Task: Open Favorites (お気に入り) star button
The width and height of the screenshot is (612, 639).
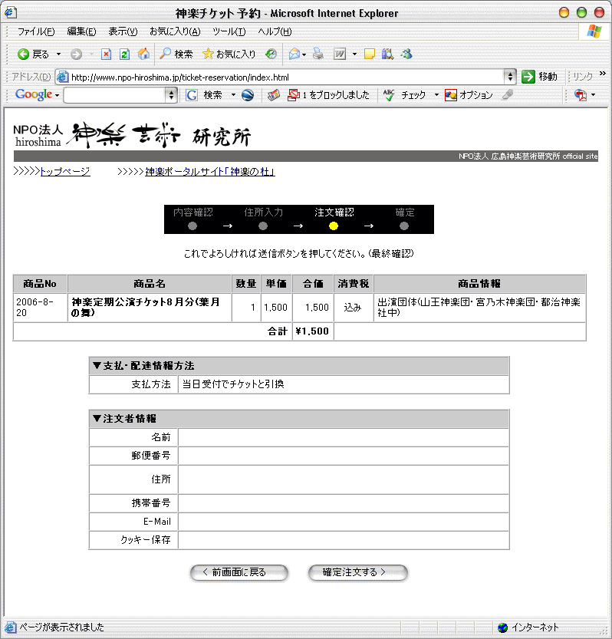Action: point(229,54)
